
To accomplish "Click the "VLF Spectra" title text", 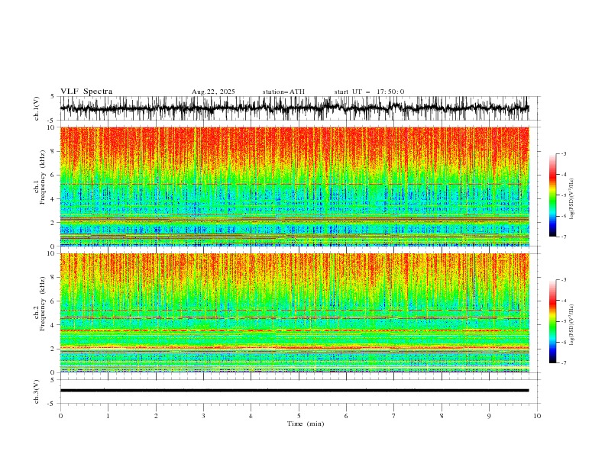I will pos(86,92).
